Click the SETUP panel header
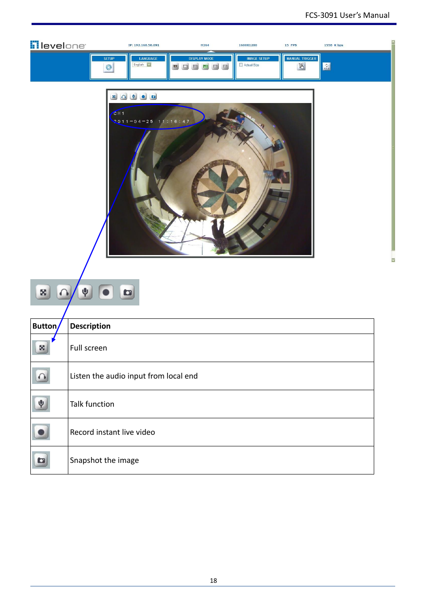The image size is (426, 602). [109, 58]
